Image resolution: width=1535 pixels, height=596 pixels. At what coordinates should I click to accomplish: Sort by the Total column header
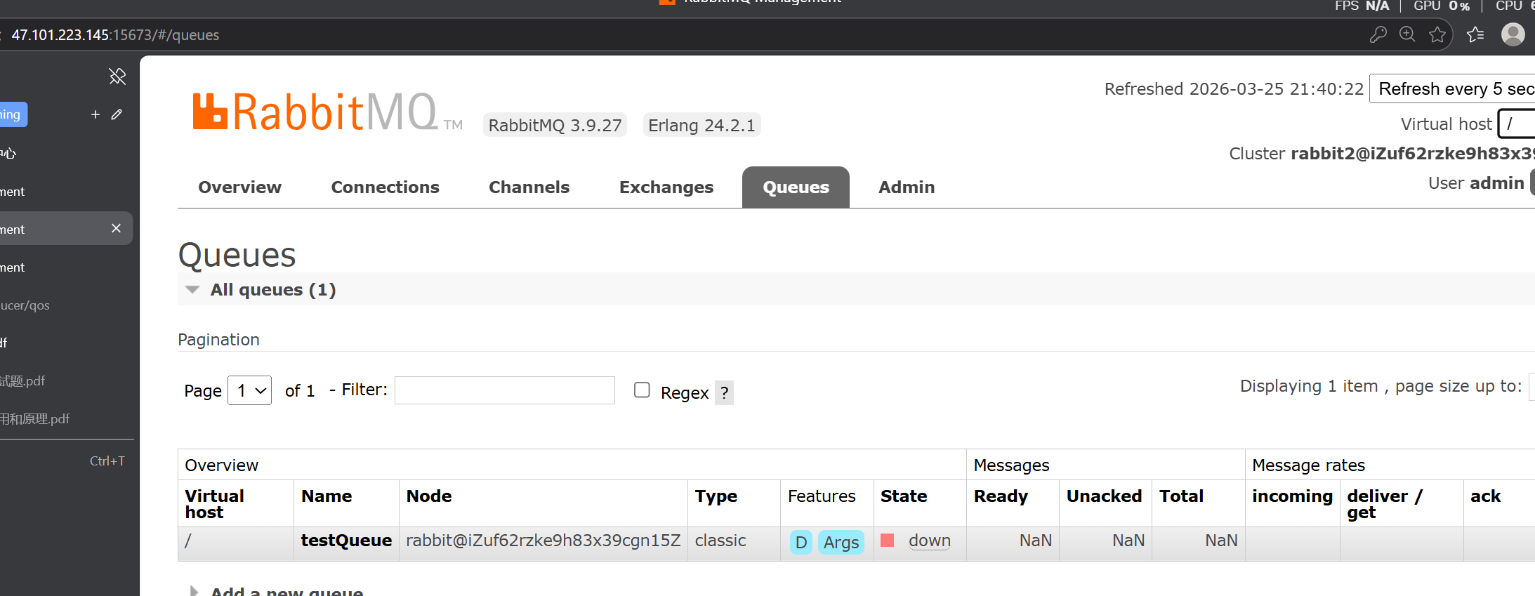point(1181,496)
